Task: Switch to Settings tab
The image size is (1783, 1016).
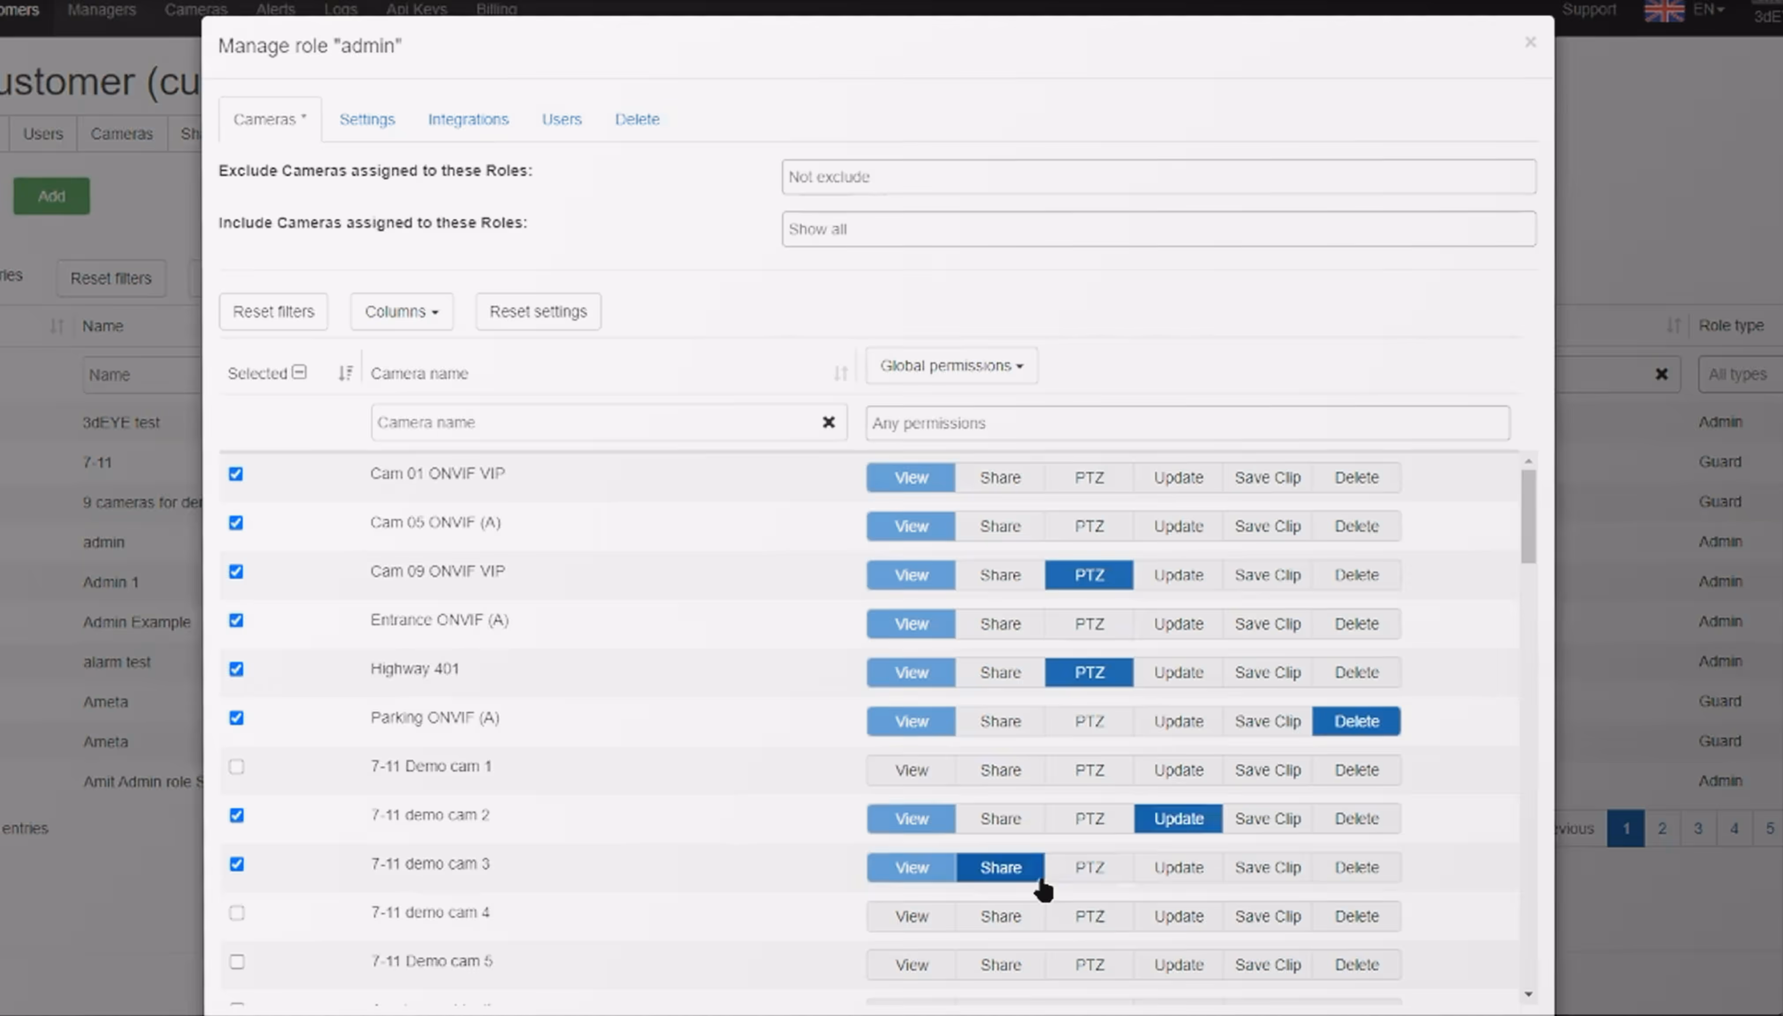Action: 367,119
